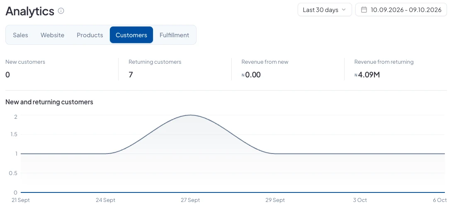Click the 29 Sept axis label
The width and height of the screenshot is (449, 209).
coord(275,200)
